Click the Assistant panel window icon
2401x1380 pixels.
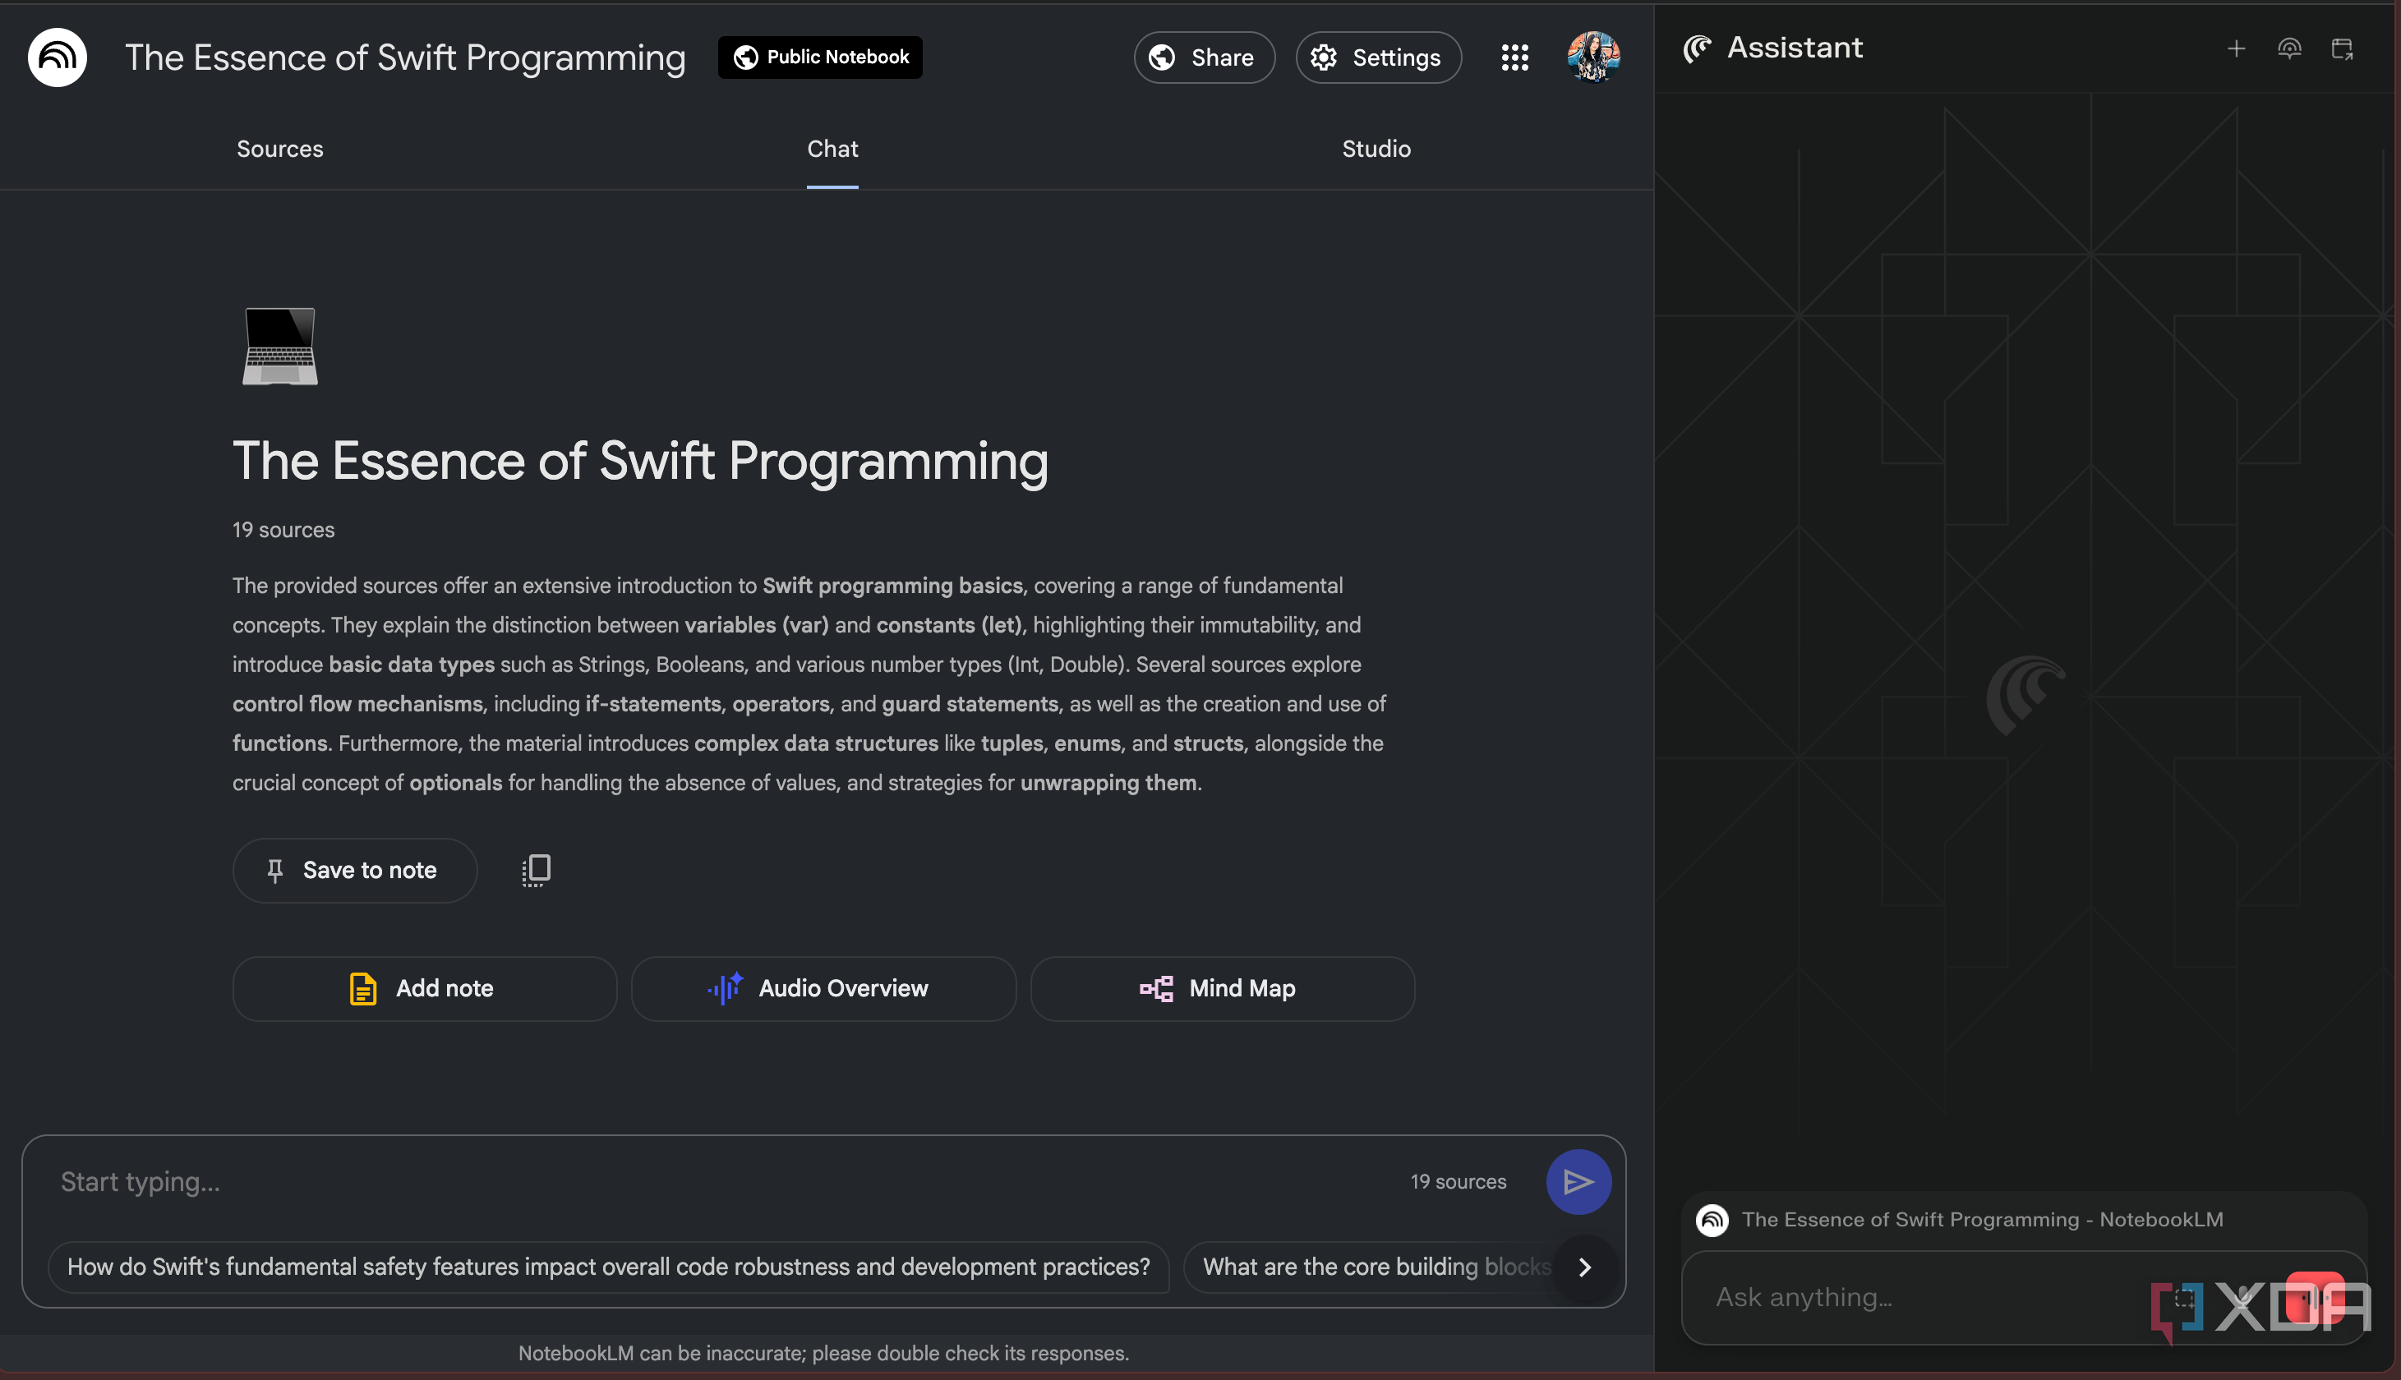(x=2342, y=48)
